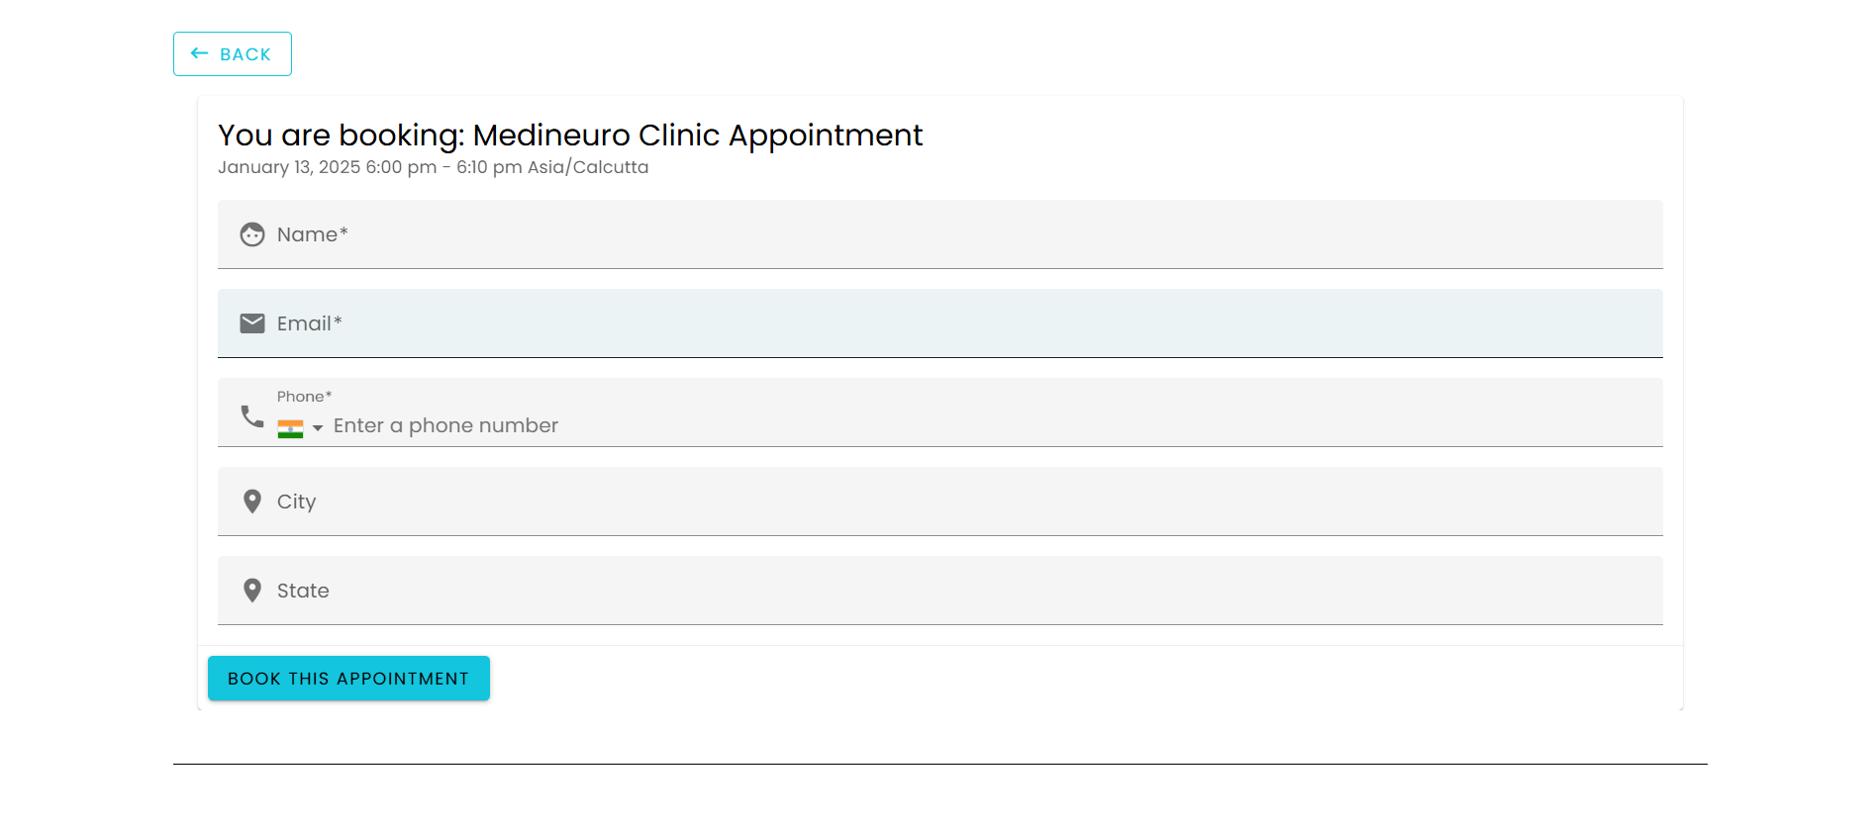This screenshot has width=1870, height=823.
Task: Click the Email* label text
Action: click(x=309, y=323)
